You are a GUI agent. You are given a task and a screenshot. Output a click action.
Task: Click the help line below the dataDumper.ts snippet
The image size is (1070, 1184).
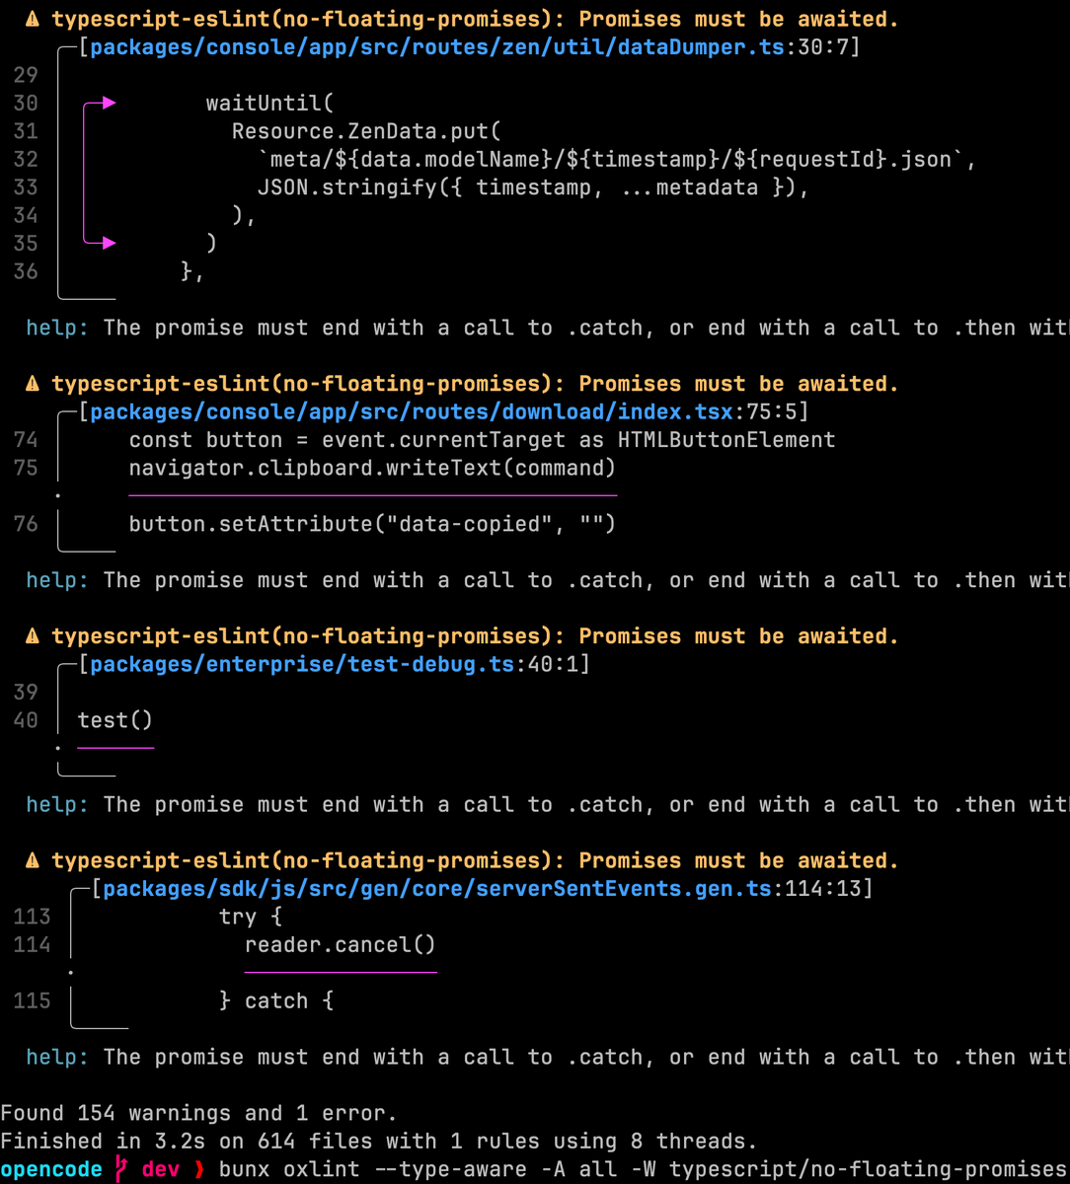pyautogui.click(x=548, y=328)
